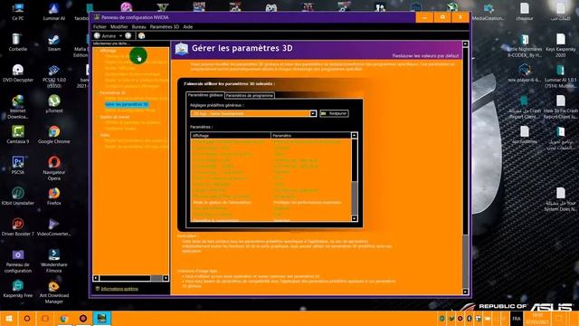This screenshot has height=326, width=579.
Task: Click main panel scroll up arrow
Action: (465, 44)
